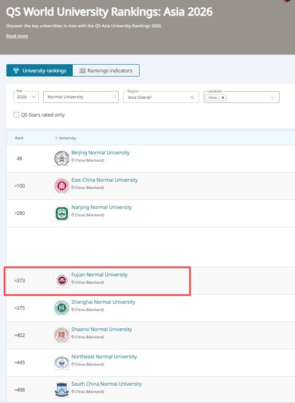Screen dimensions: 295x403
Task: Sort by the University column header
Action: (x=67, y=138)
